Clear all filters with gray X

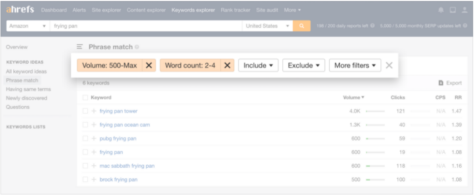click(389, 65)
